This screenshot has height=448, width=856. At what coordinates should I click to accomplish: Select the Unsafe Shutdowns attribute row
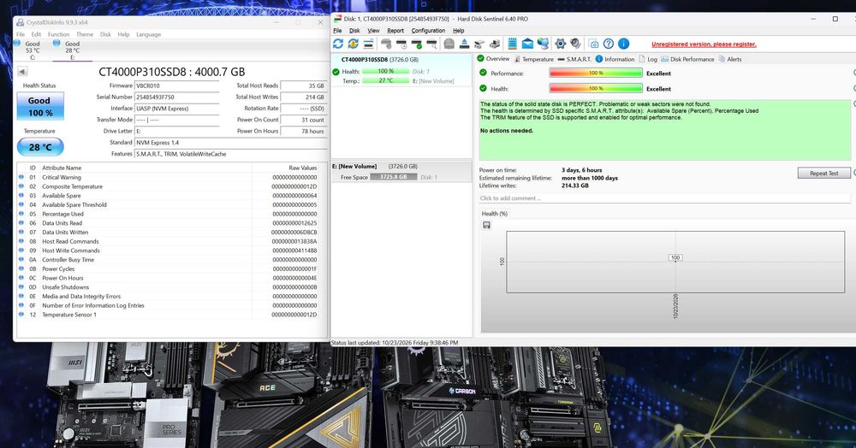(167, 287)
